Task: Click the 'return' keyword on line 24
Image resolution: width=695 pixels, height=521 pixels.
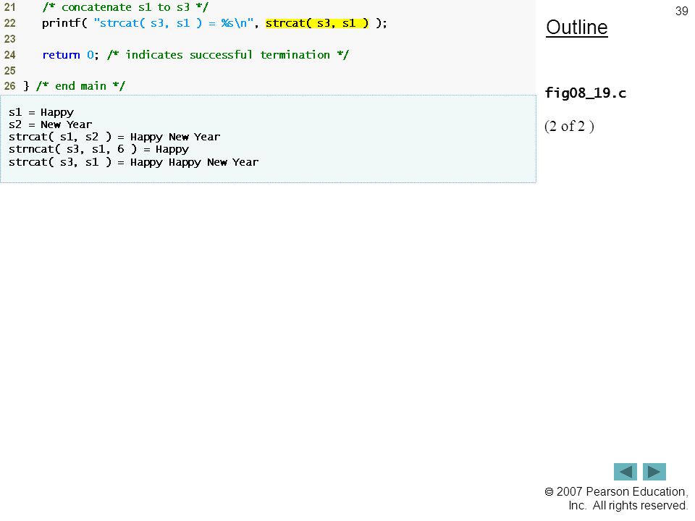Action: pos(61,55)
